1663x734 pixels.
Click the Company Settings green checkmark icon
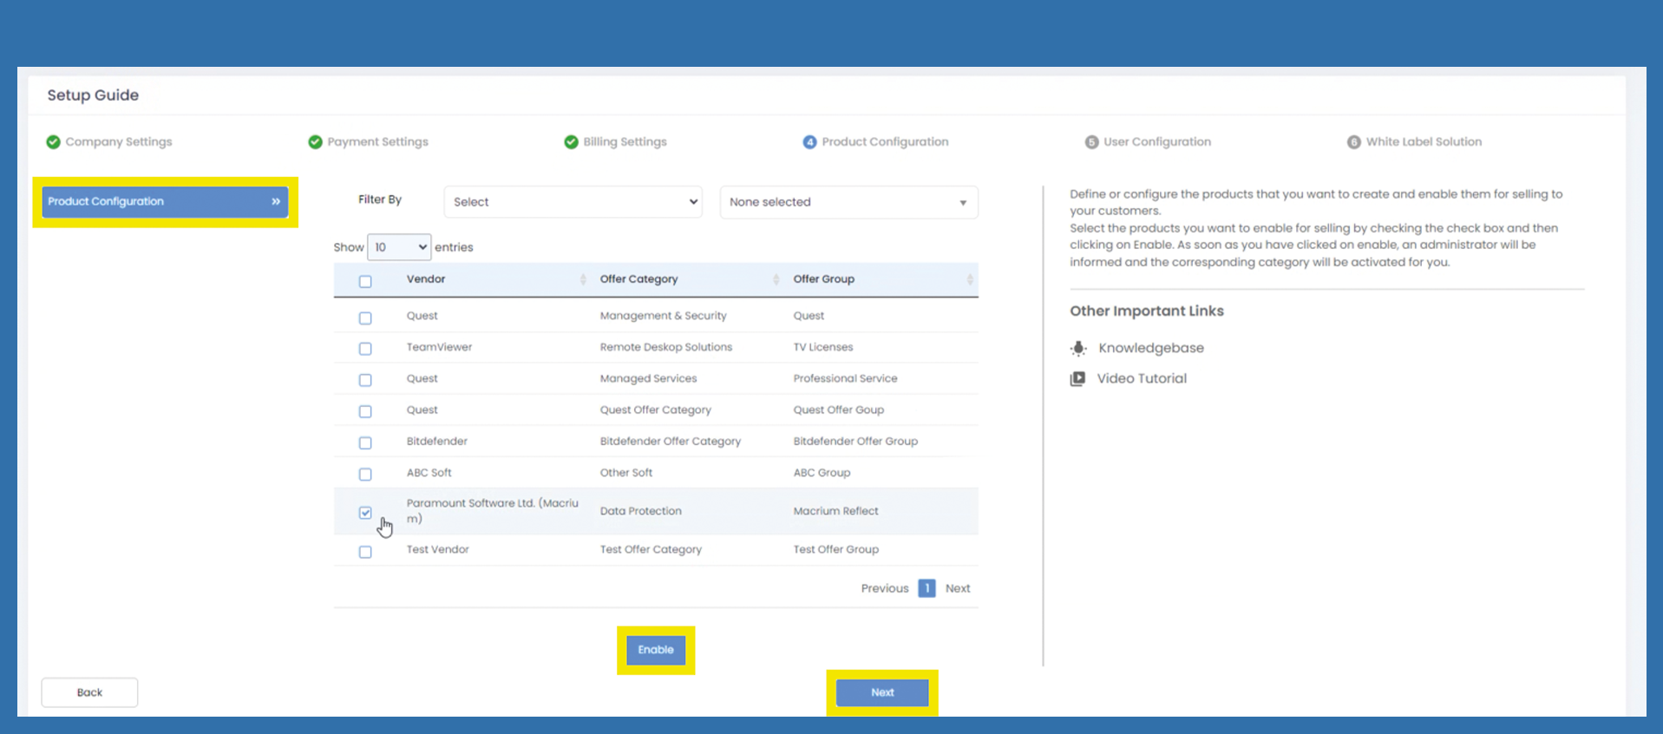53,142
